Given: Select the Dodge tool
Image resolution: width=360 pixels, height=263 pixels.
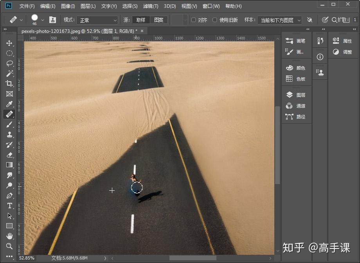Looking at the screenshot, I should [x=9, y=185].
